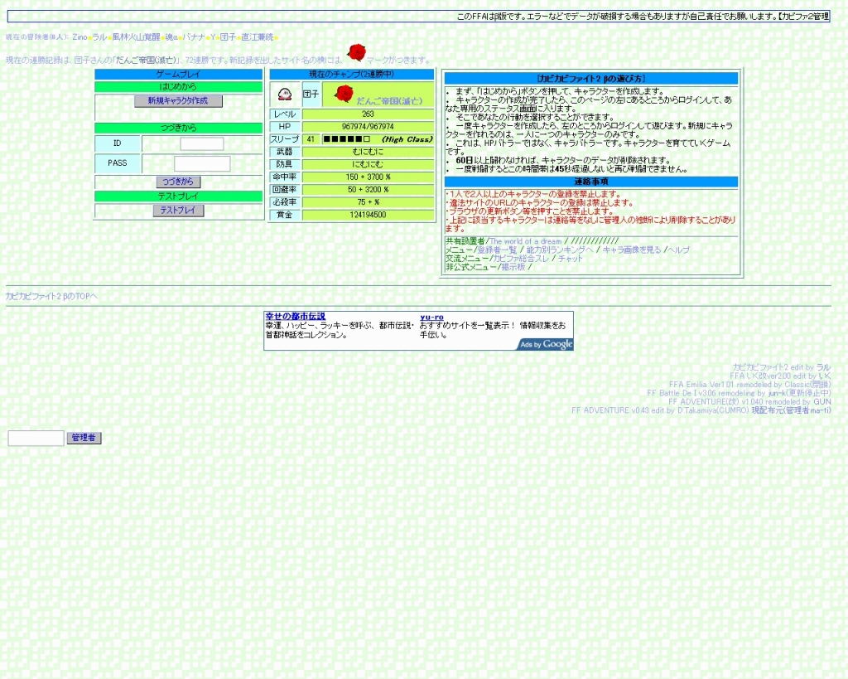
Task: Open adventurer 風林火山覚醒's link
Action: pyautogui.click(x=137, y=37)
